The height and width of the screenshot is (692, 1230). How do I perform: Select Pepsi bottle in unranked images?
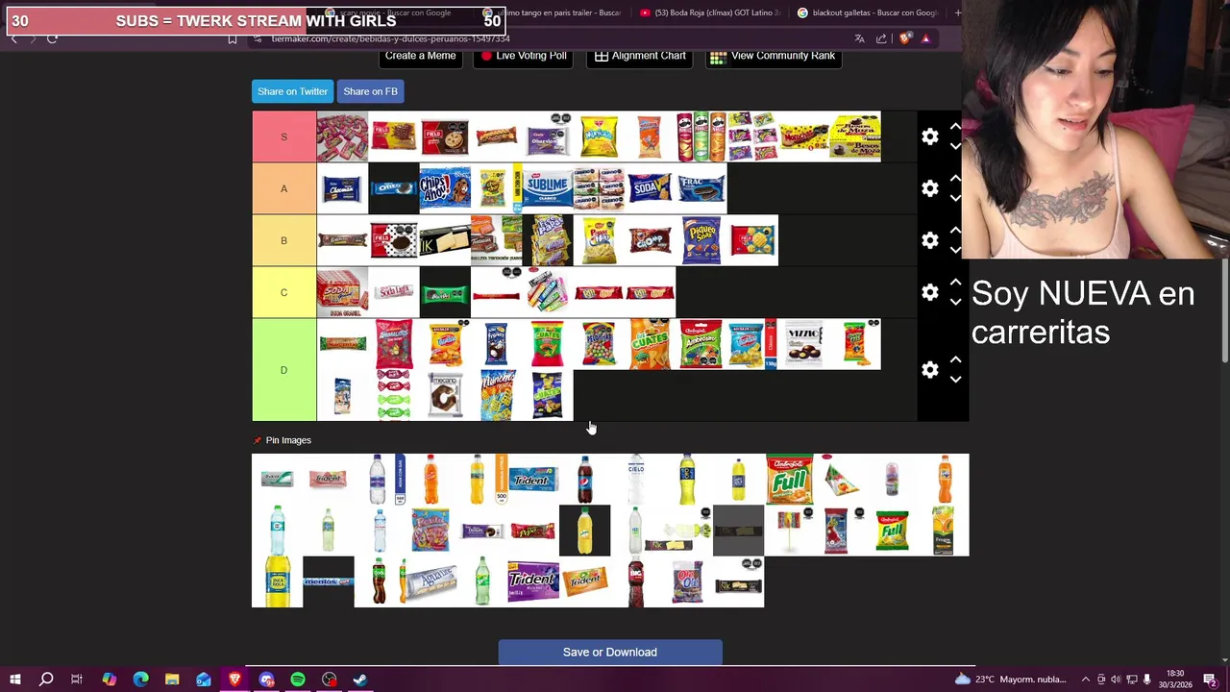(584, 479)
